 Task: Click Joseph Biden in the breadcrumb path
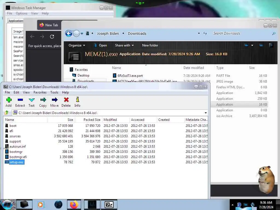click(x=108, y=33)
